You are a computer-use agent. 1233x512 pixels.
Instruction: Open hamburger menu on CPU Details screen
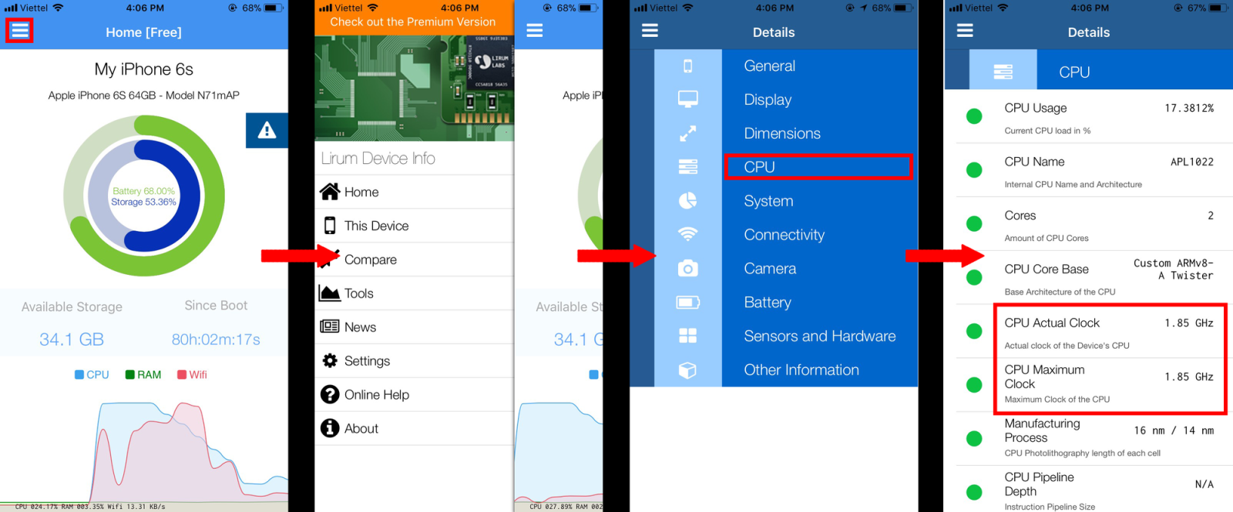[965, 31]
